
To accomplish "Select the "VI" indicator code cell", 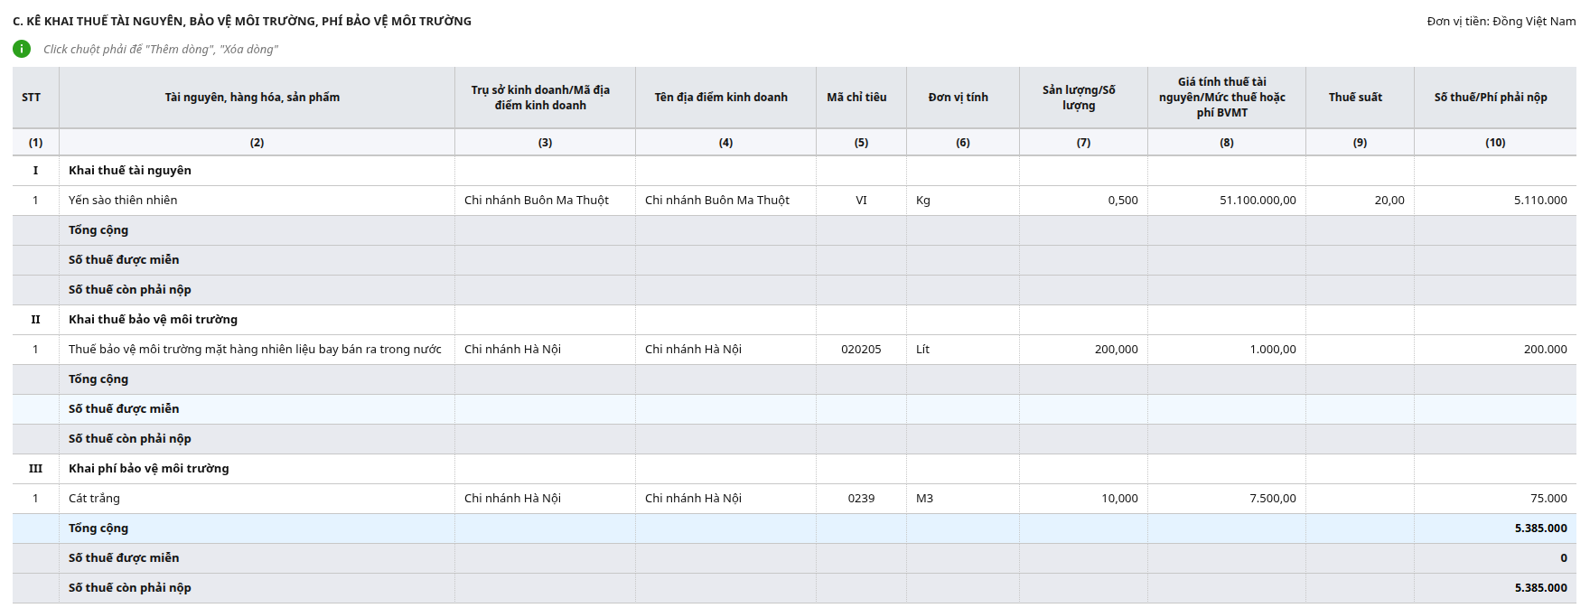I will point(861,201).
